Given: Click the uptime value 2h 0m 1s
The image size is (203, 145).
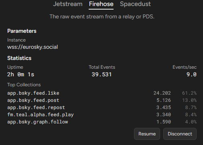Looking at the screenshot, I should 21,74.
